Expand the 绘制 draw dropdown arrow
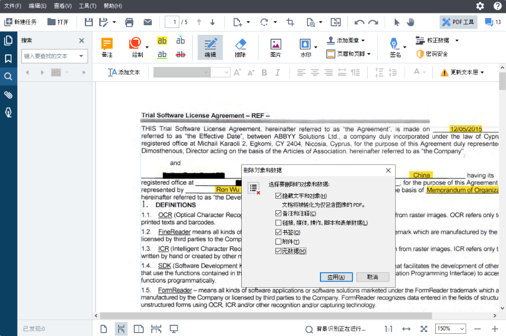Viewport: 506px width, 336px height. 147,47
